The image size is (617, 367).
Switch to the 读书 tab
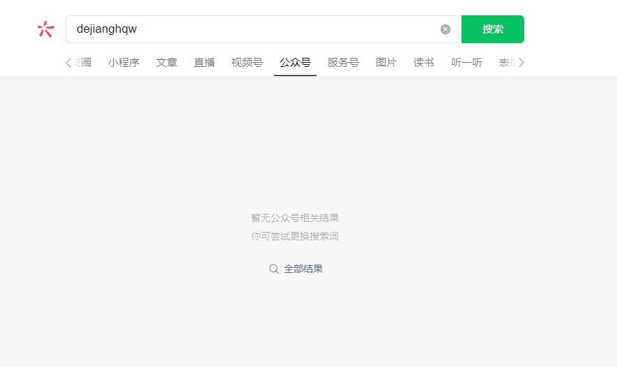click(424, 63)
